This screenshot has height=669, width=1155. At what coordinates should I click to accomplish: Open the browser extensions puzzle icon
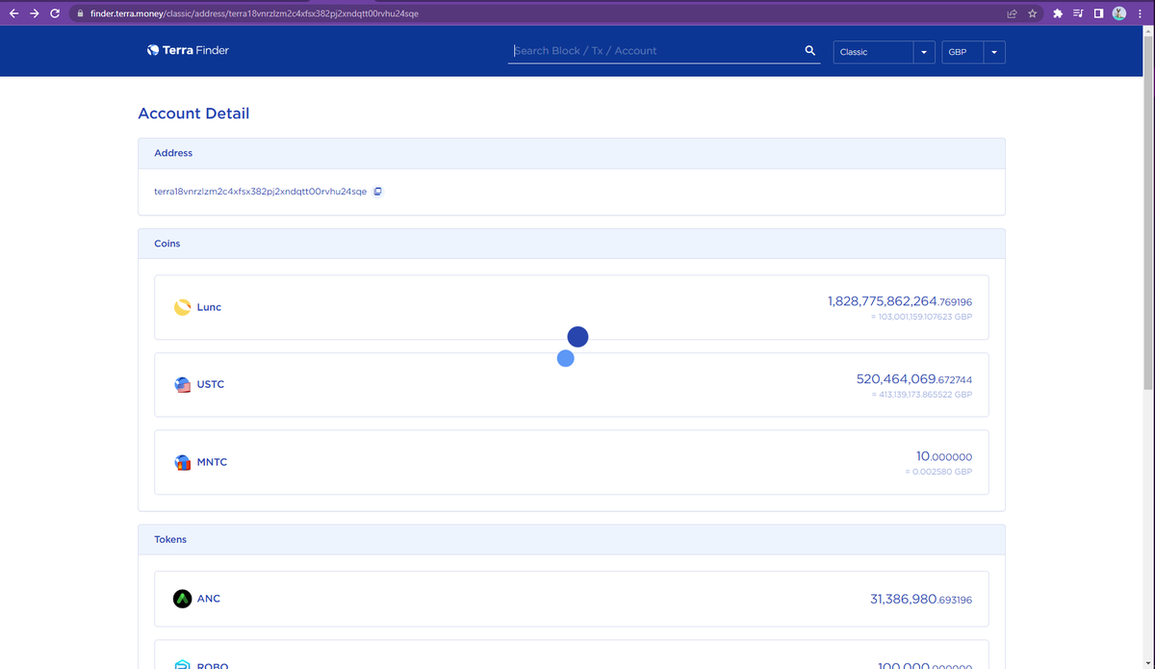tap(1060, 13)
